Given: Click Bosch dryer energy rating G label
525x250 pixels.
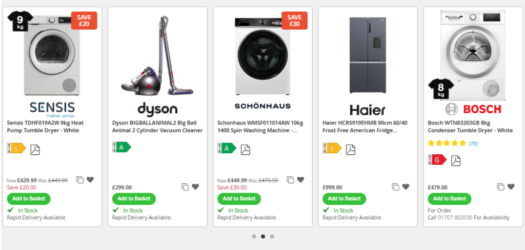Looking at the screenshot, I should 437,160.
